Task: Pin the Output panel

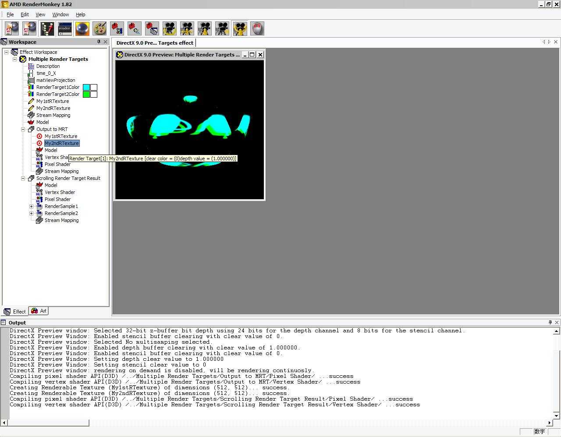Action: coord(550,322)
